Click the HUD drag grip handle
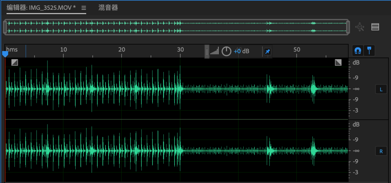391x183 pixels. pos(207,51)
